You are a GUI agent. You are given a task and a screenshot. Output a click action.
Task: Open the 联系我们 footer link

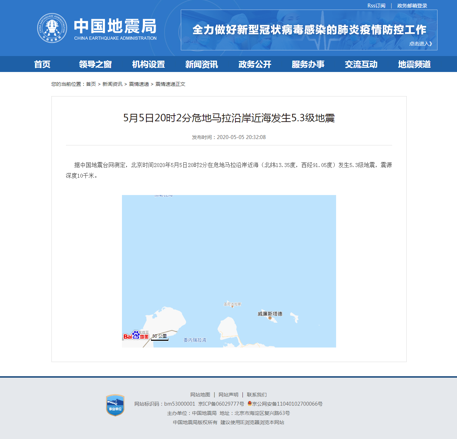pyautogui.click(x=257, y=395)
